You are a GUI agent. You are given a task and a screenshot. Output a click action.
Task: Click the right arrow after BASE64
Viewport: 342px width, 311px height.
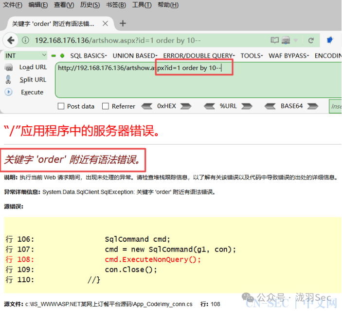click(x=312, y=106)
